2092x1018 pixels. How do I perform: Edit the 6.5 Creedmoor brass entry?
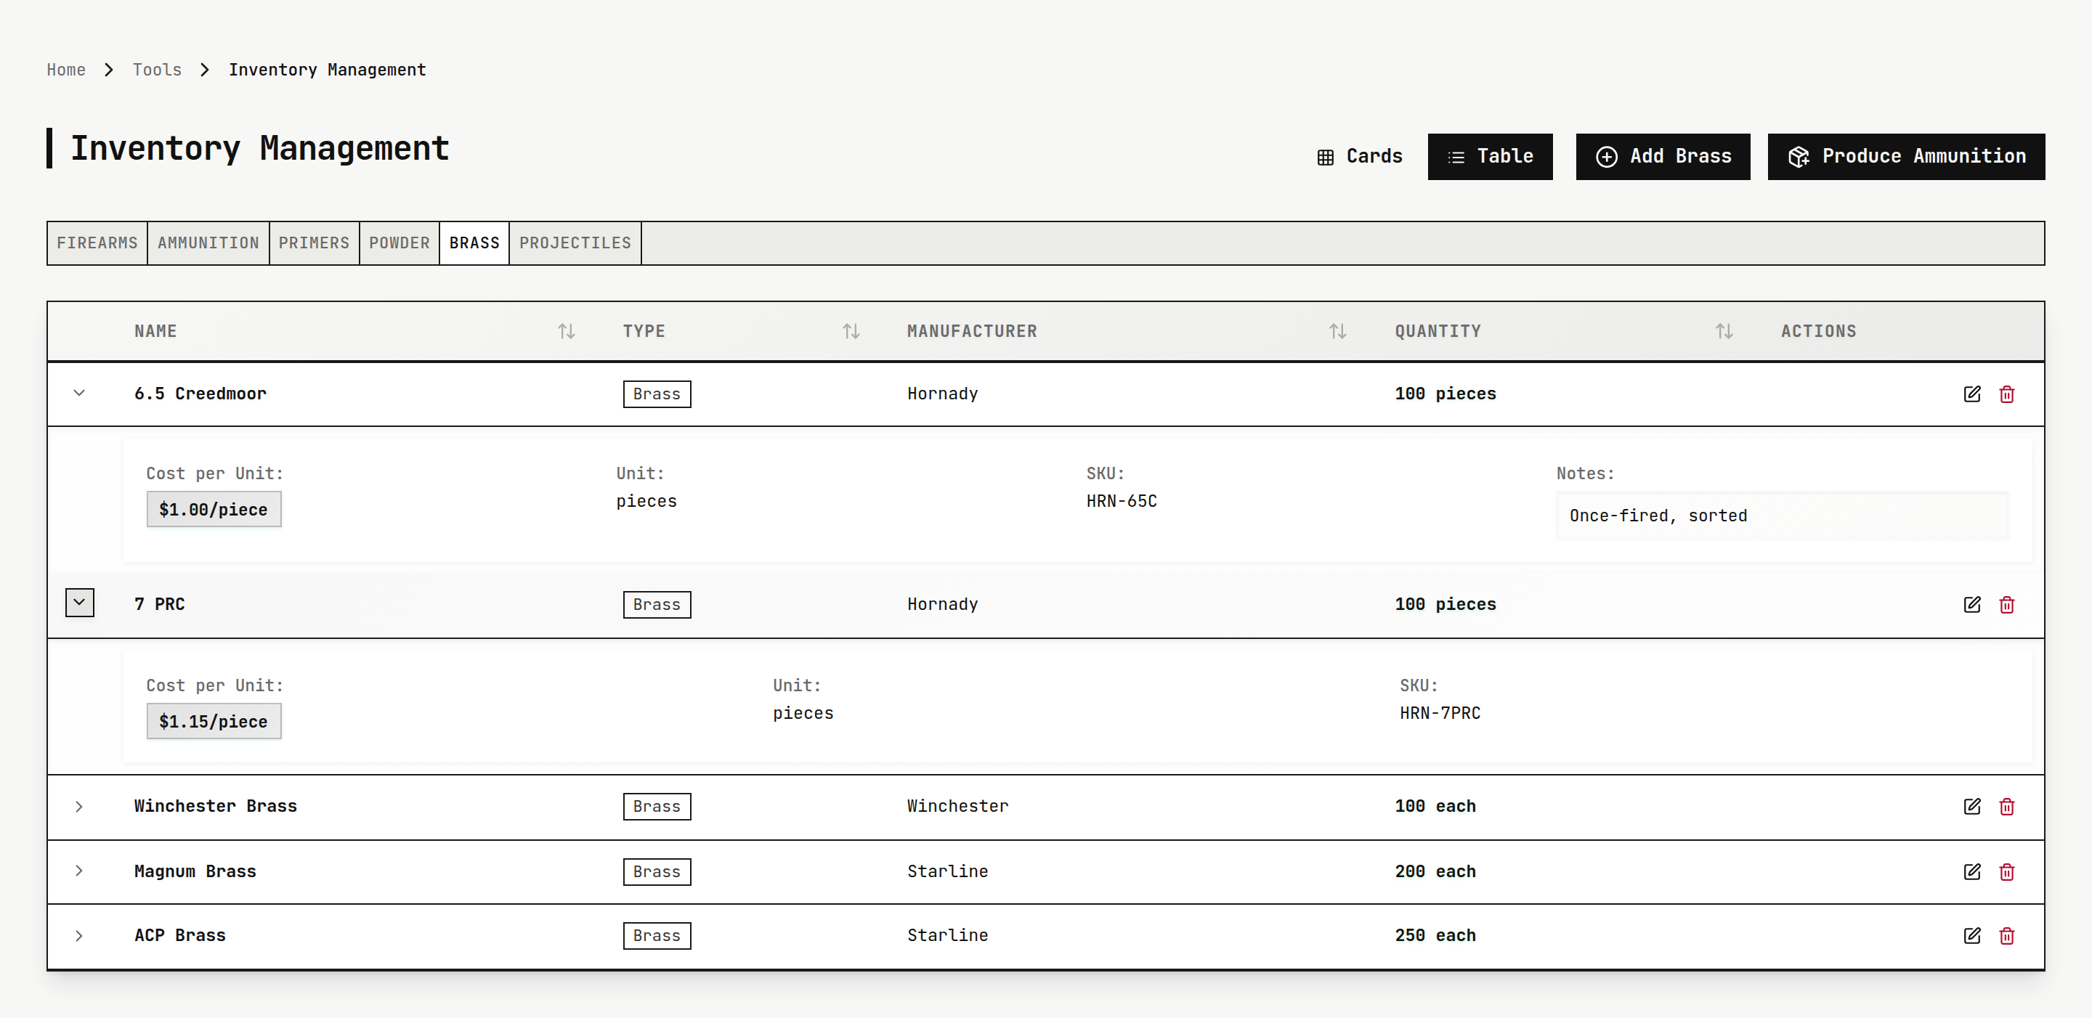1972,394
